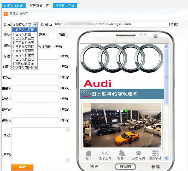This screenshot has height=171, width=188.
Task: Click 教程 below the phone screen
Action: click(156, 167)
